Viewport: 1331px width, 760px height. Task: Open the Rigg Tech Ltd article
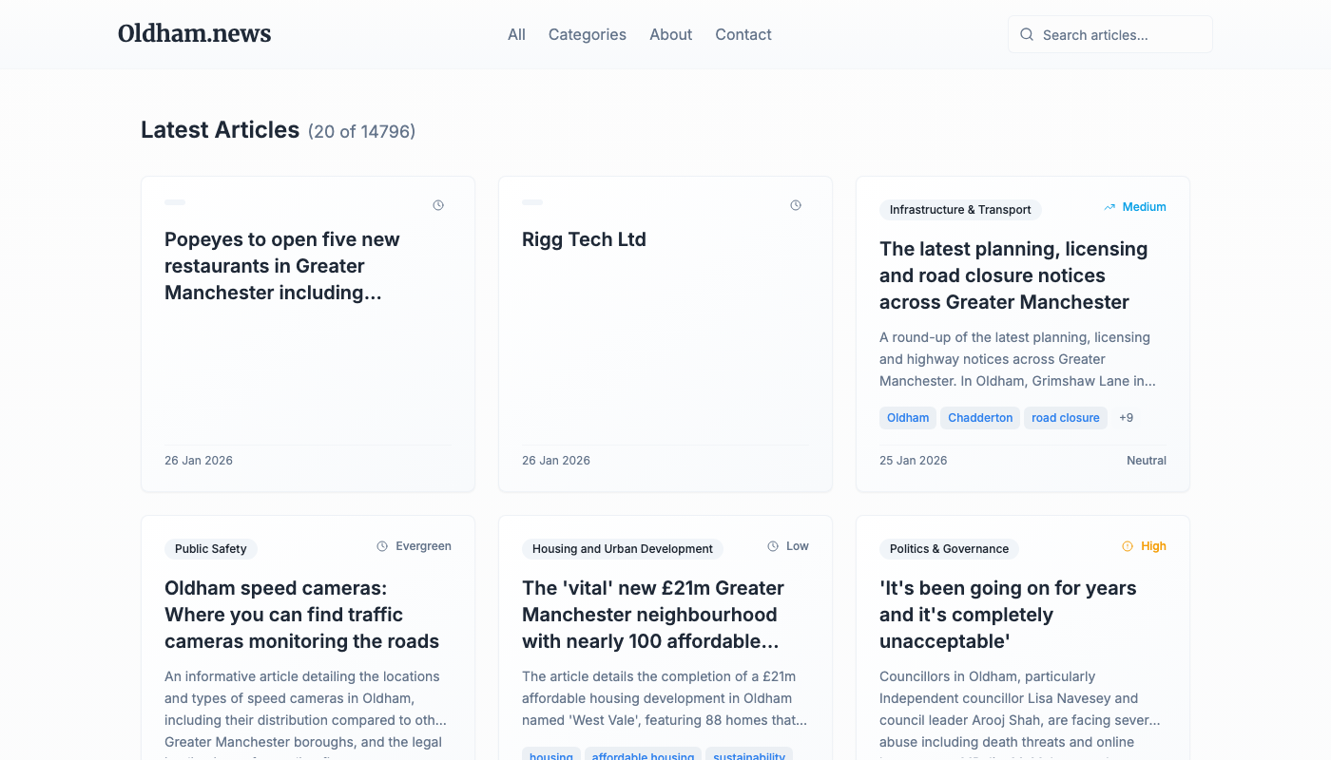pos(584,239)
